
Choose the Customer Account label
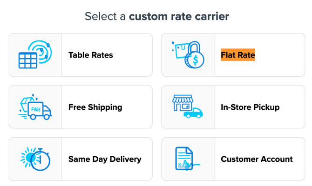coord(257,159)
